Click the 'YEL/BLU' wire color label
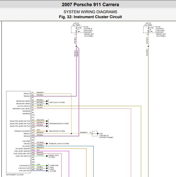This screenshot has height=177, width=176. point(40,167)
